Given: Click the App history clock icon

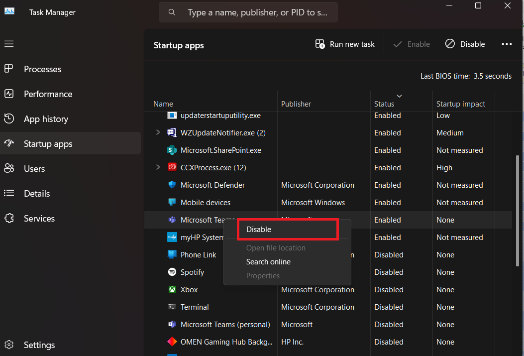Looking at the screenshot, I should click(x=9, y=119).
